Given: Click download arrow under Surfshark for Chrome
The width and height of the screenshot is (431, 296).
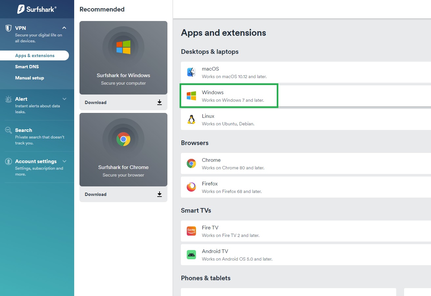Looking at the screenshot, I should tap(160, 194).
